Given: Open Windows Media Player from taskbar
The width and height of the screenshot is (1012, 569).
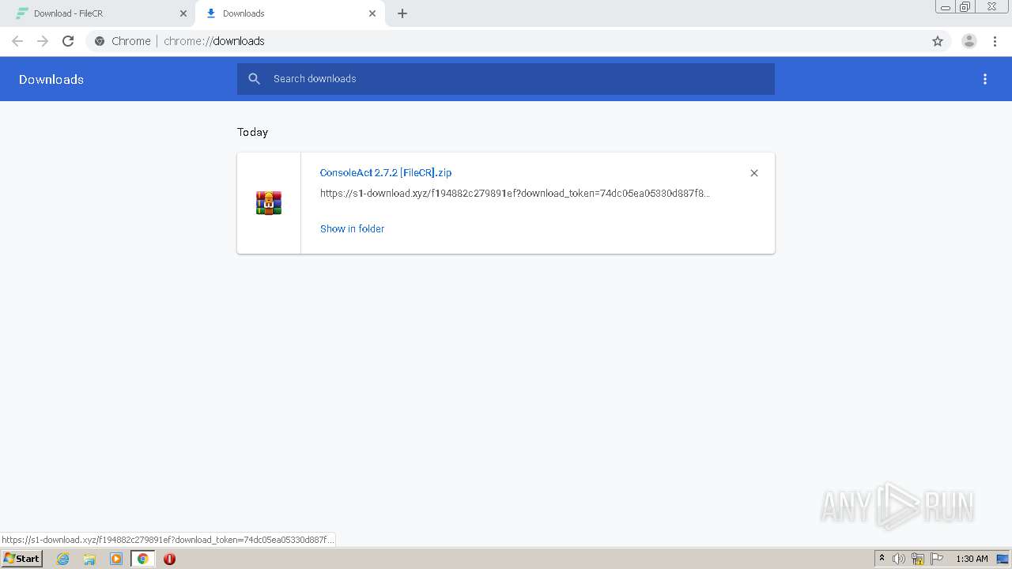Looking at the screenshot, I should (x=116, y=559).
